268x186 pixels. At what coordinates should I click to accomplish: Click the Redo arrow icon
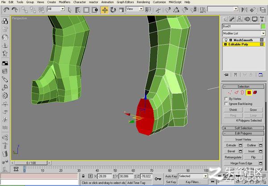15,10
